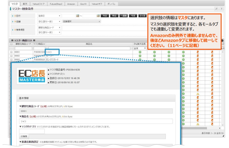The width and height of the screenshot is (229, 148).
Task: Click the マスタカテゴリ input box
Action: coord(32,131)
